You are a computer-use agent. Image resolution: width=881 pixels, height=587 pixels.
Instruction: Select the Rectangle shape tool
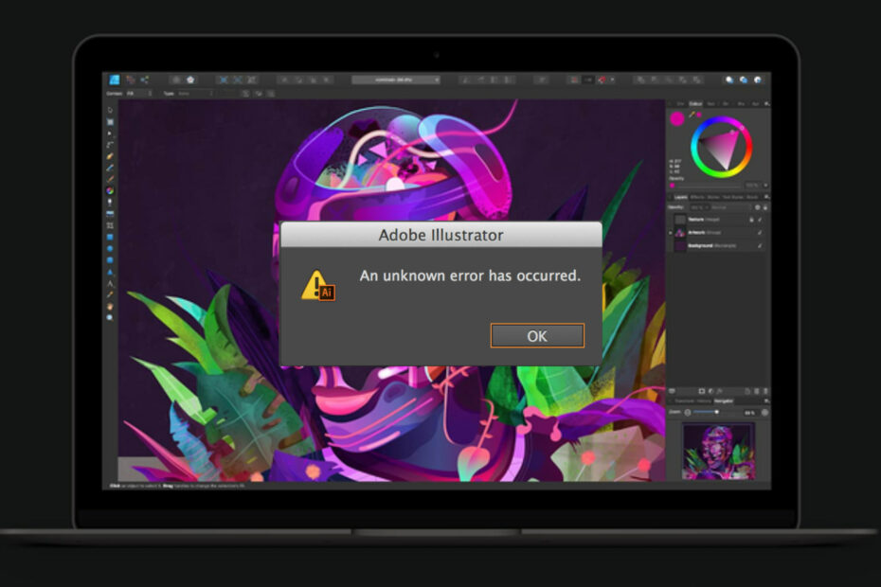[x=110, y=237]
